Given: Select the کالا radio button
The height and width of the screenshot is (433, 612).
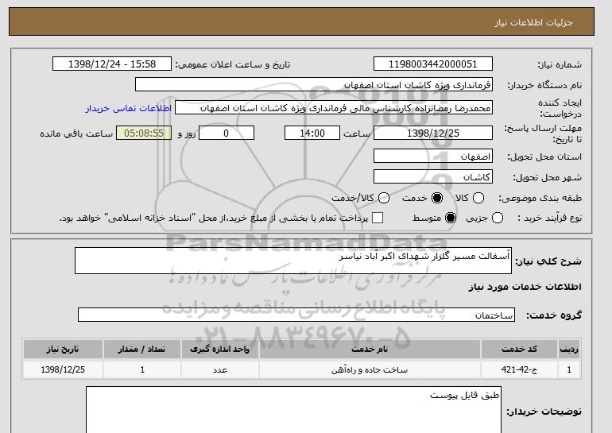Looking at the screenshot, I should (478, 198).
